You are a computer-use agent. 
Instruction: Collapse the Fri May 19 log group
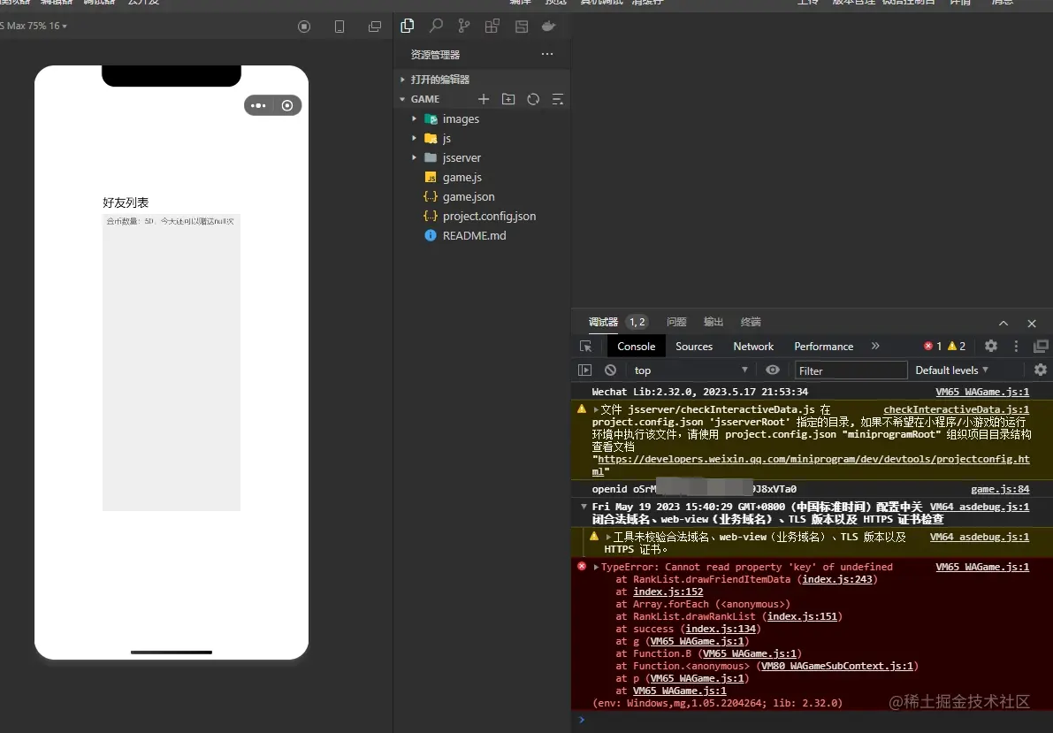584,508
